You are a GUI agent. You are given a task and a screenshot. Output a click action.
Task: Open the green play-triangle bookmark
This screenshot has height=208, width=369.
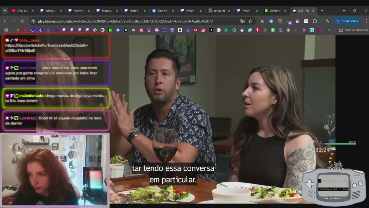(x=226, y=30)
